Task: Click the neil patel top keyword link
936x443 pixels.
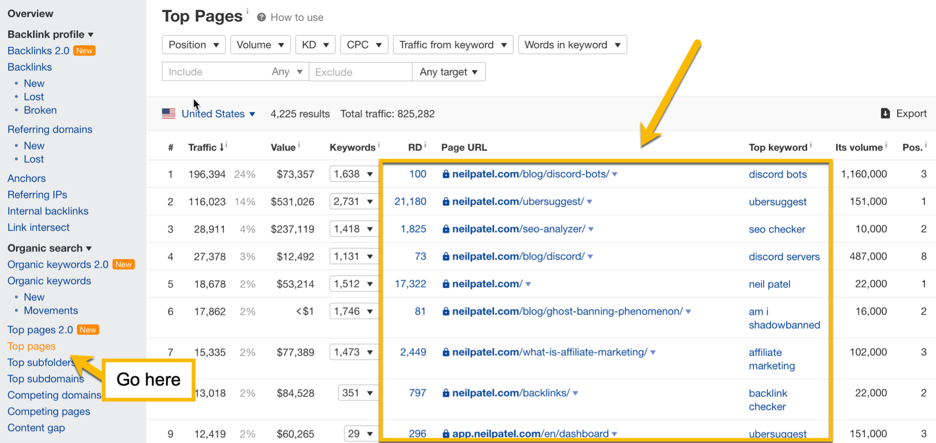Action: coord(769,284)
